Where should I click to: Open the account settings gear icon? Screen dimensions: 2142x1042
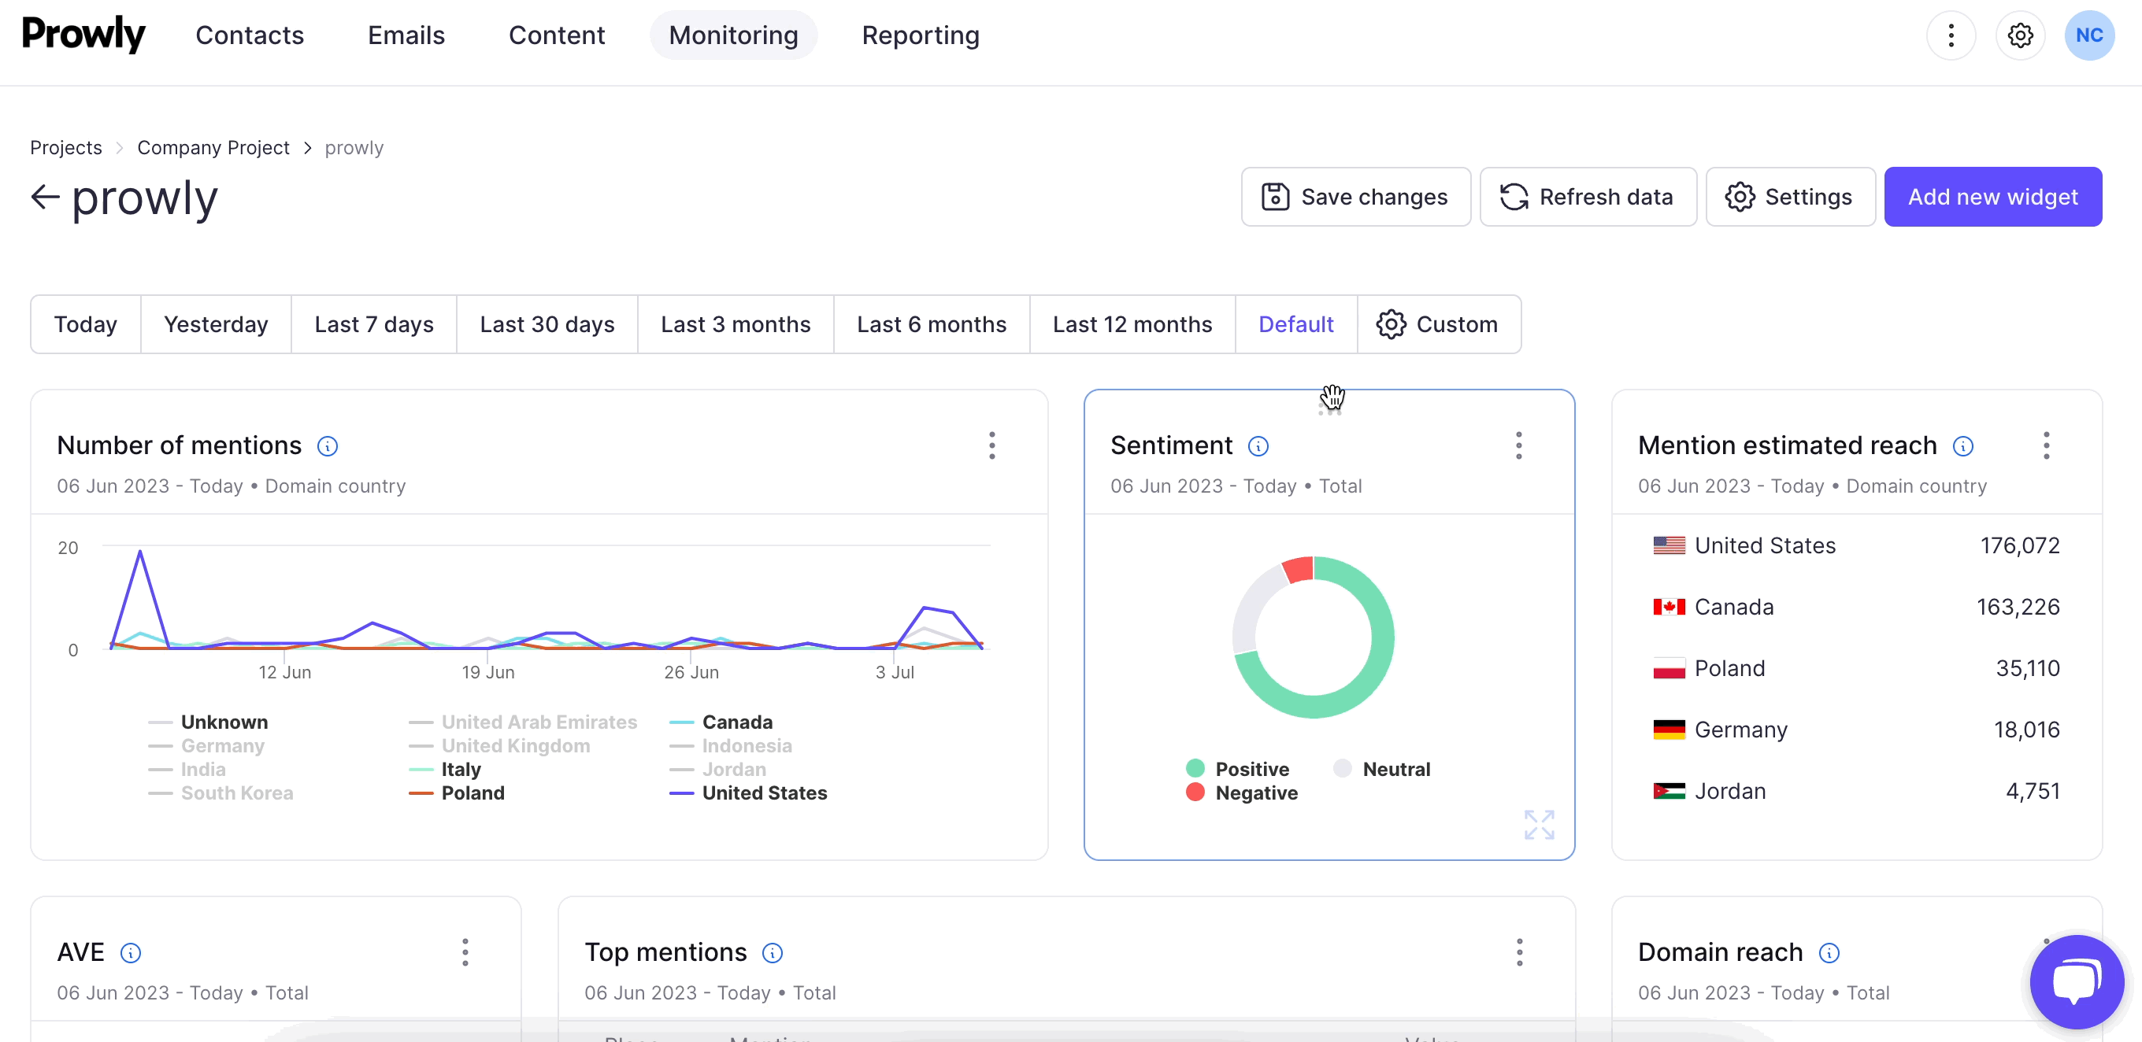[2020, 35]
